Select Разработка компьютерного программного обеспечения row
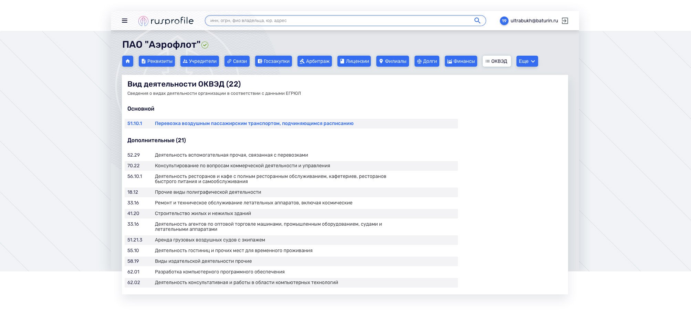This screenshot has width=691, height=315. click(291, 272)
